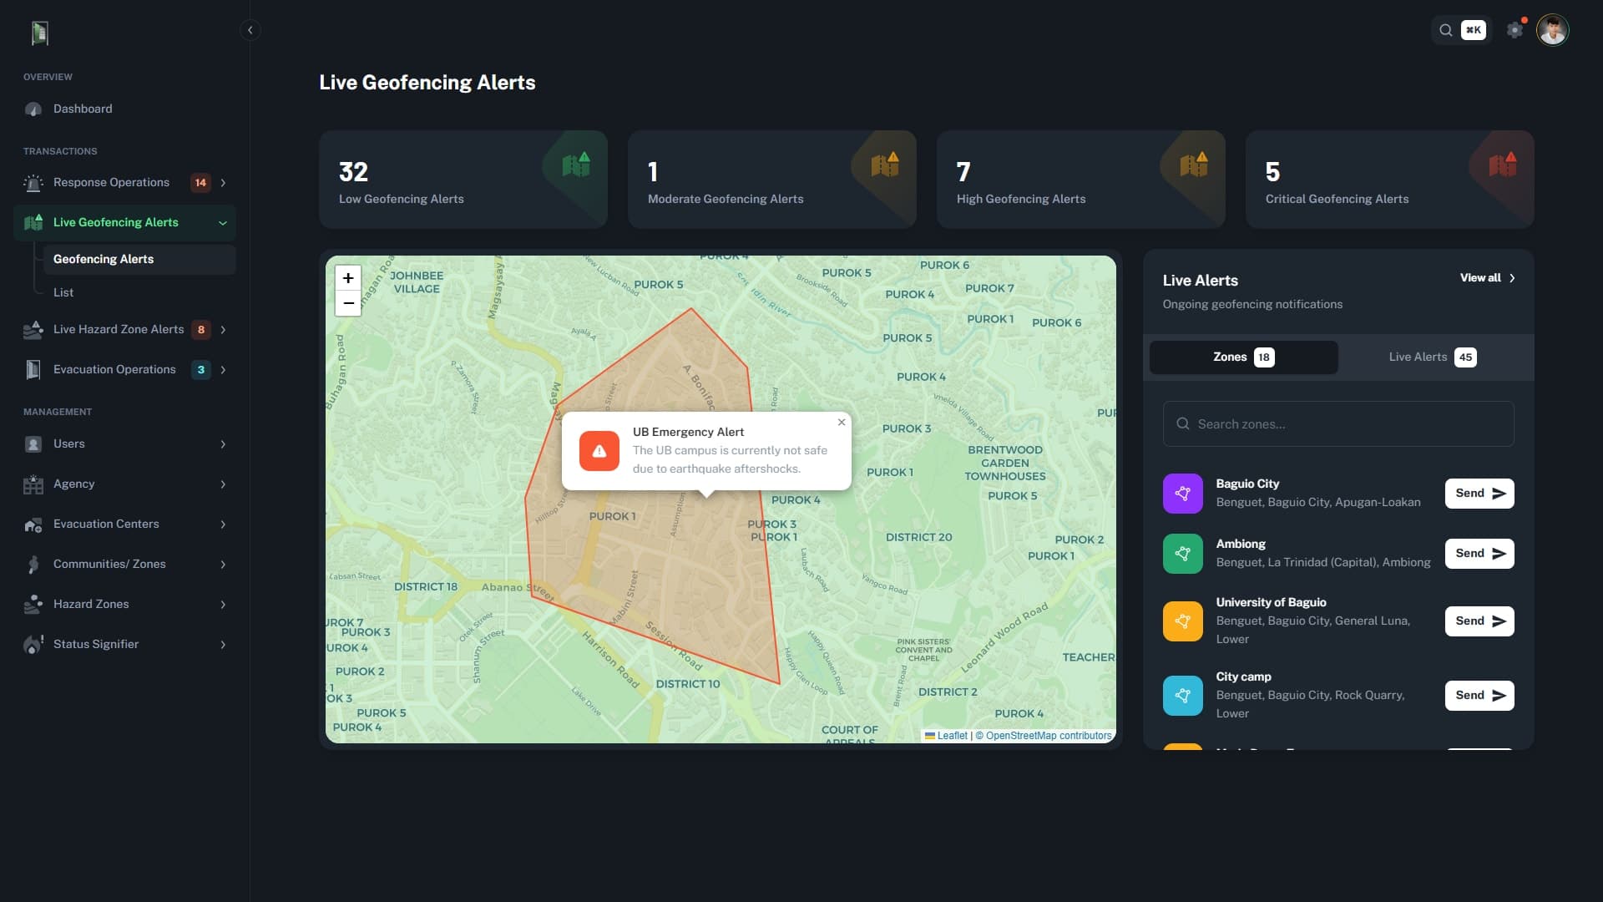Click View all live alerts link
1603x902 pixels.
pos(1487,278)
